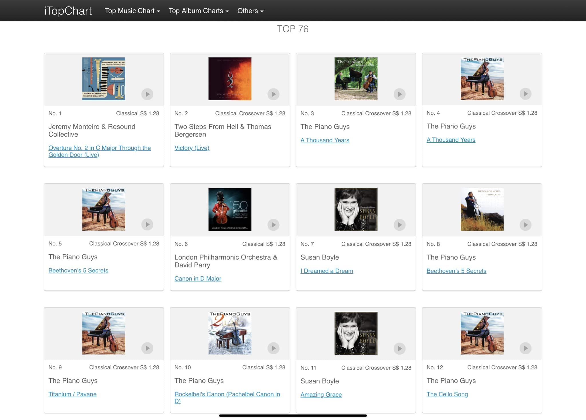Open No. 5 Beethoven's 5 Secrets link
The width and height of the screenshot is (586, 420).
click(78, 270)
